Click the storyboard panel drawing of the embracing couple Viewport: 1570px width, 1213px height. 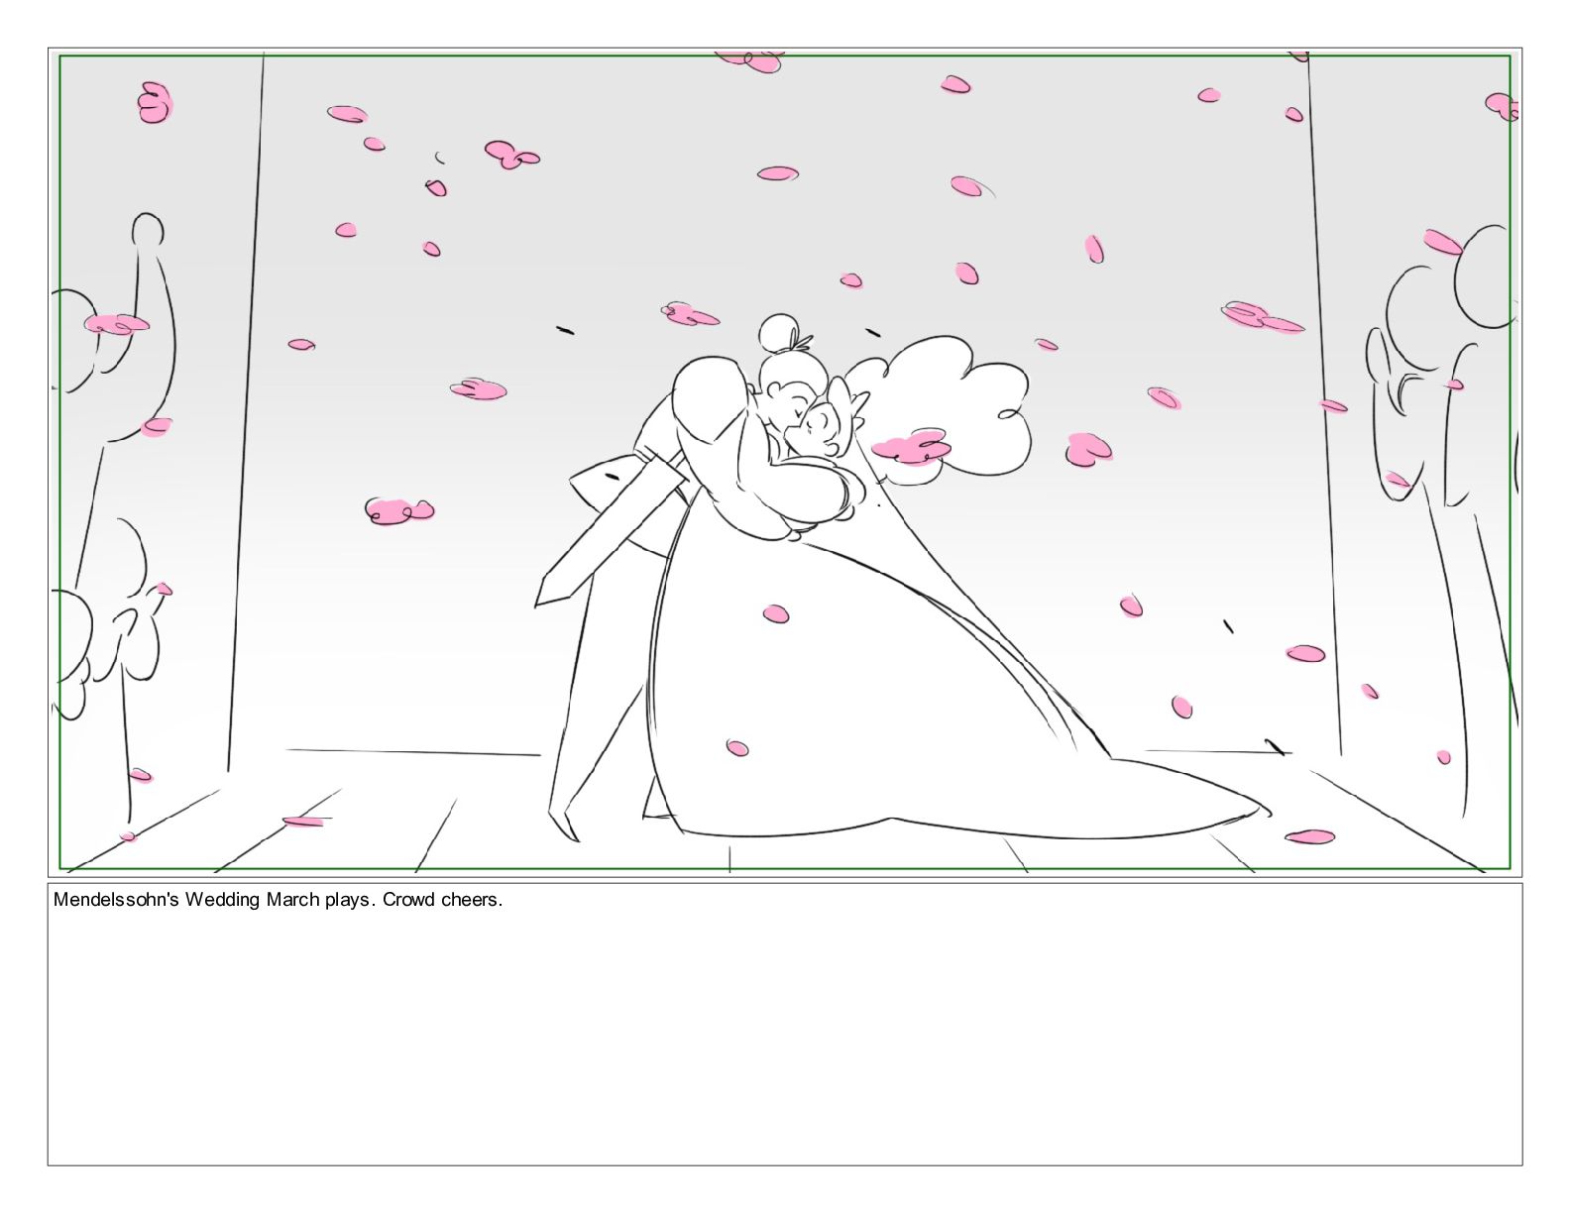click(785, 462)
